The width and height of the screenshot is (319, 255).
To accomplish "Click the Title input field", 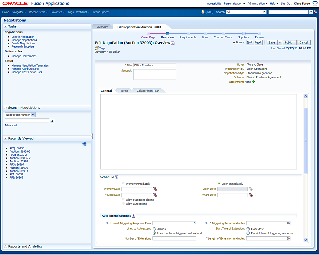I will [155, 65].
